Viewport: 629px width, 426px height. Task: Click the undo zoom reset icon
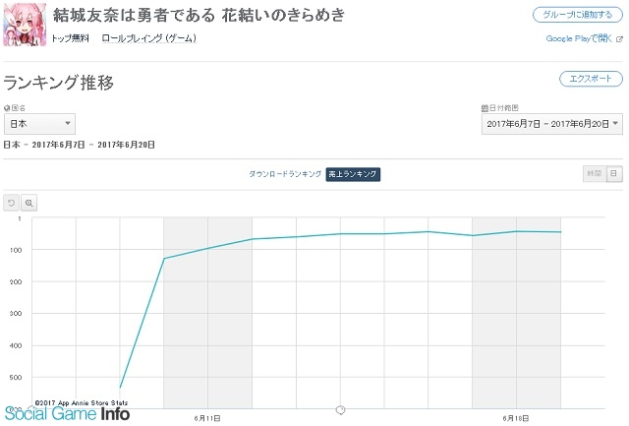[12, 202]
